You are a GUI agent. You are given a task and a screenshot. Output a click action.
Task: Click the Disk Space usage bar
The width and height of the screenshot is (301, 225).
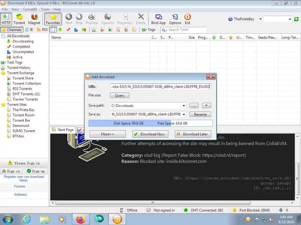point(150,123)
